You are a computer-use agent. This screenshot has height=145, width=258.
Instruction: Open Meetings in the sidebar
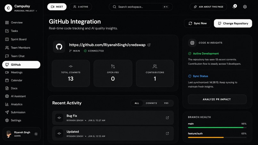click(x=14, y=72)
